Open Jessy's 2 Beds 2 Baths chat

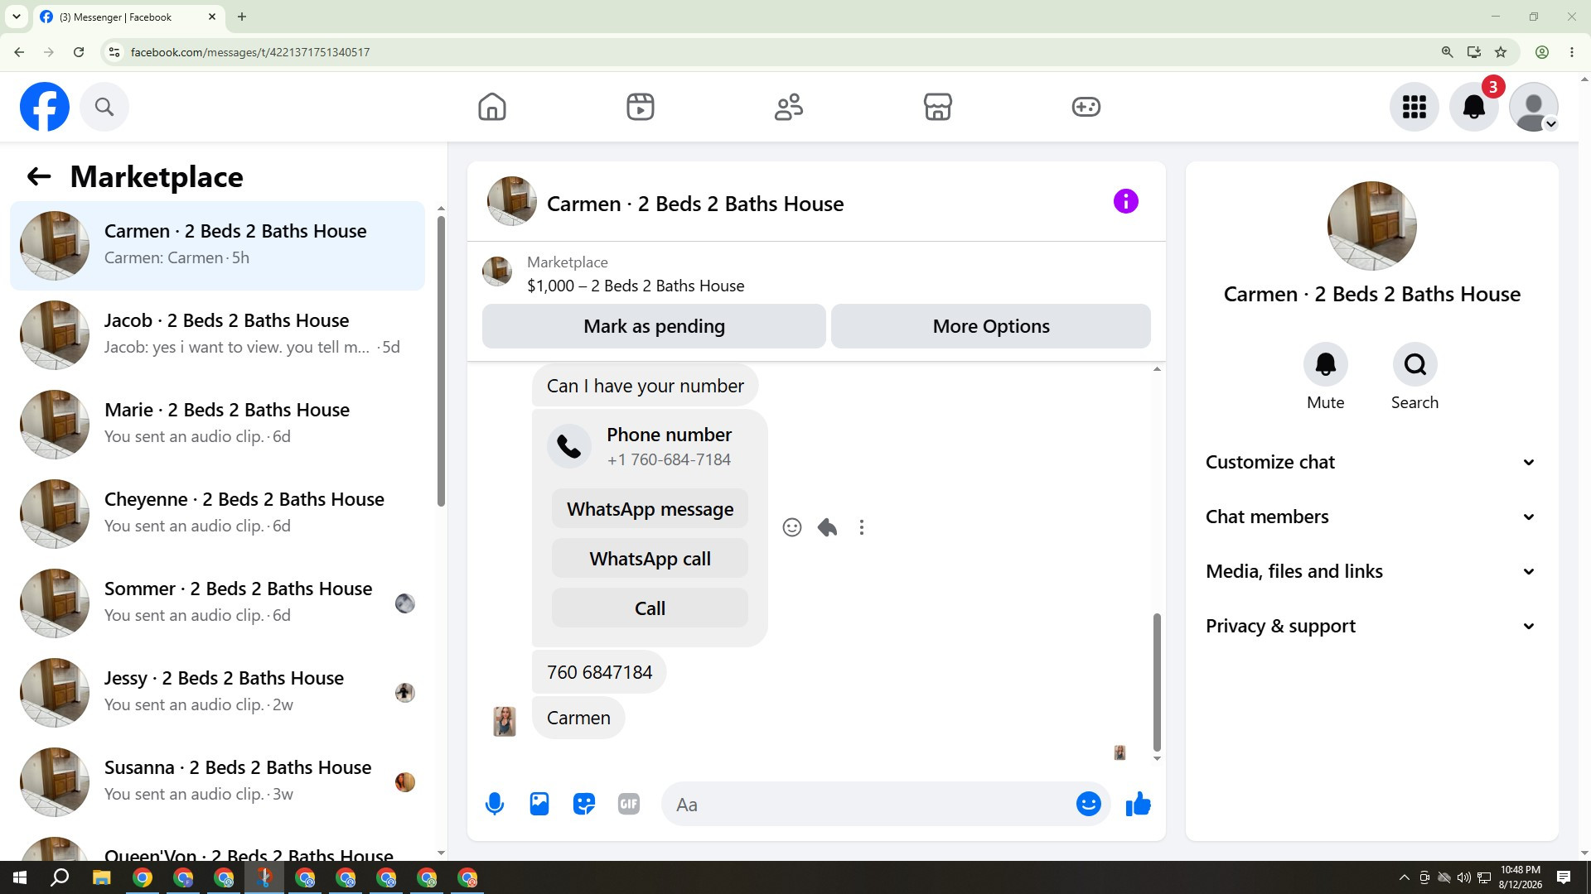pos(217,693)
